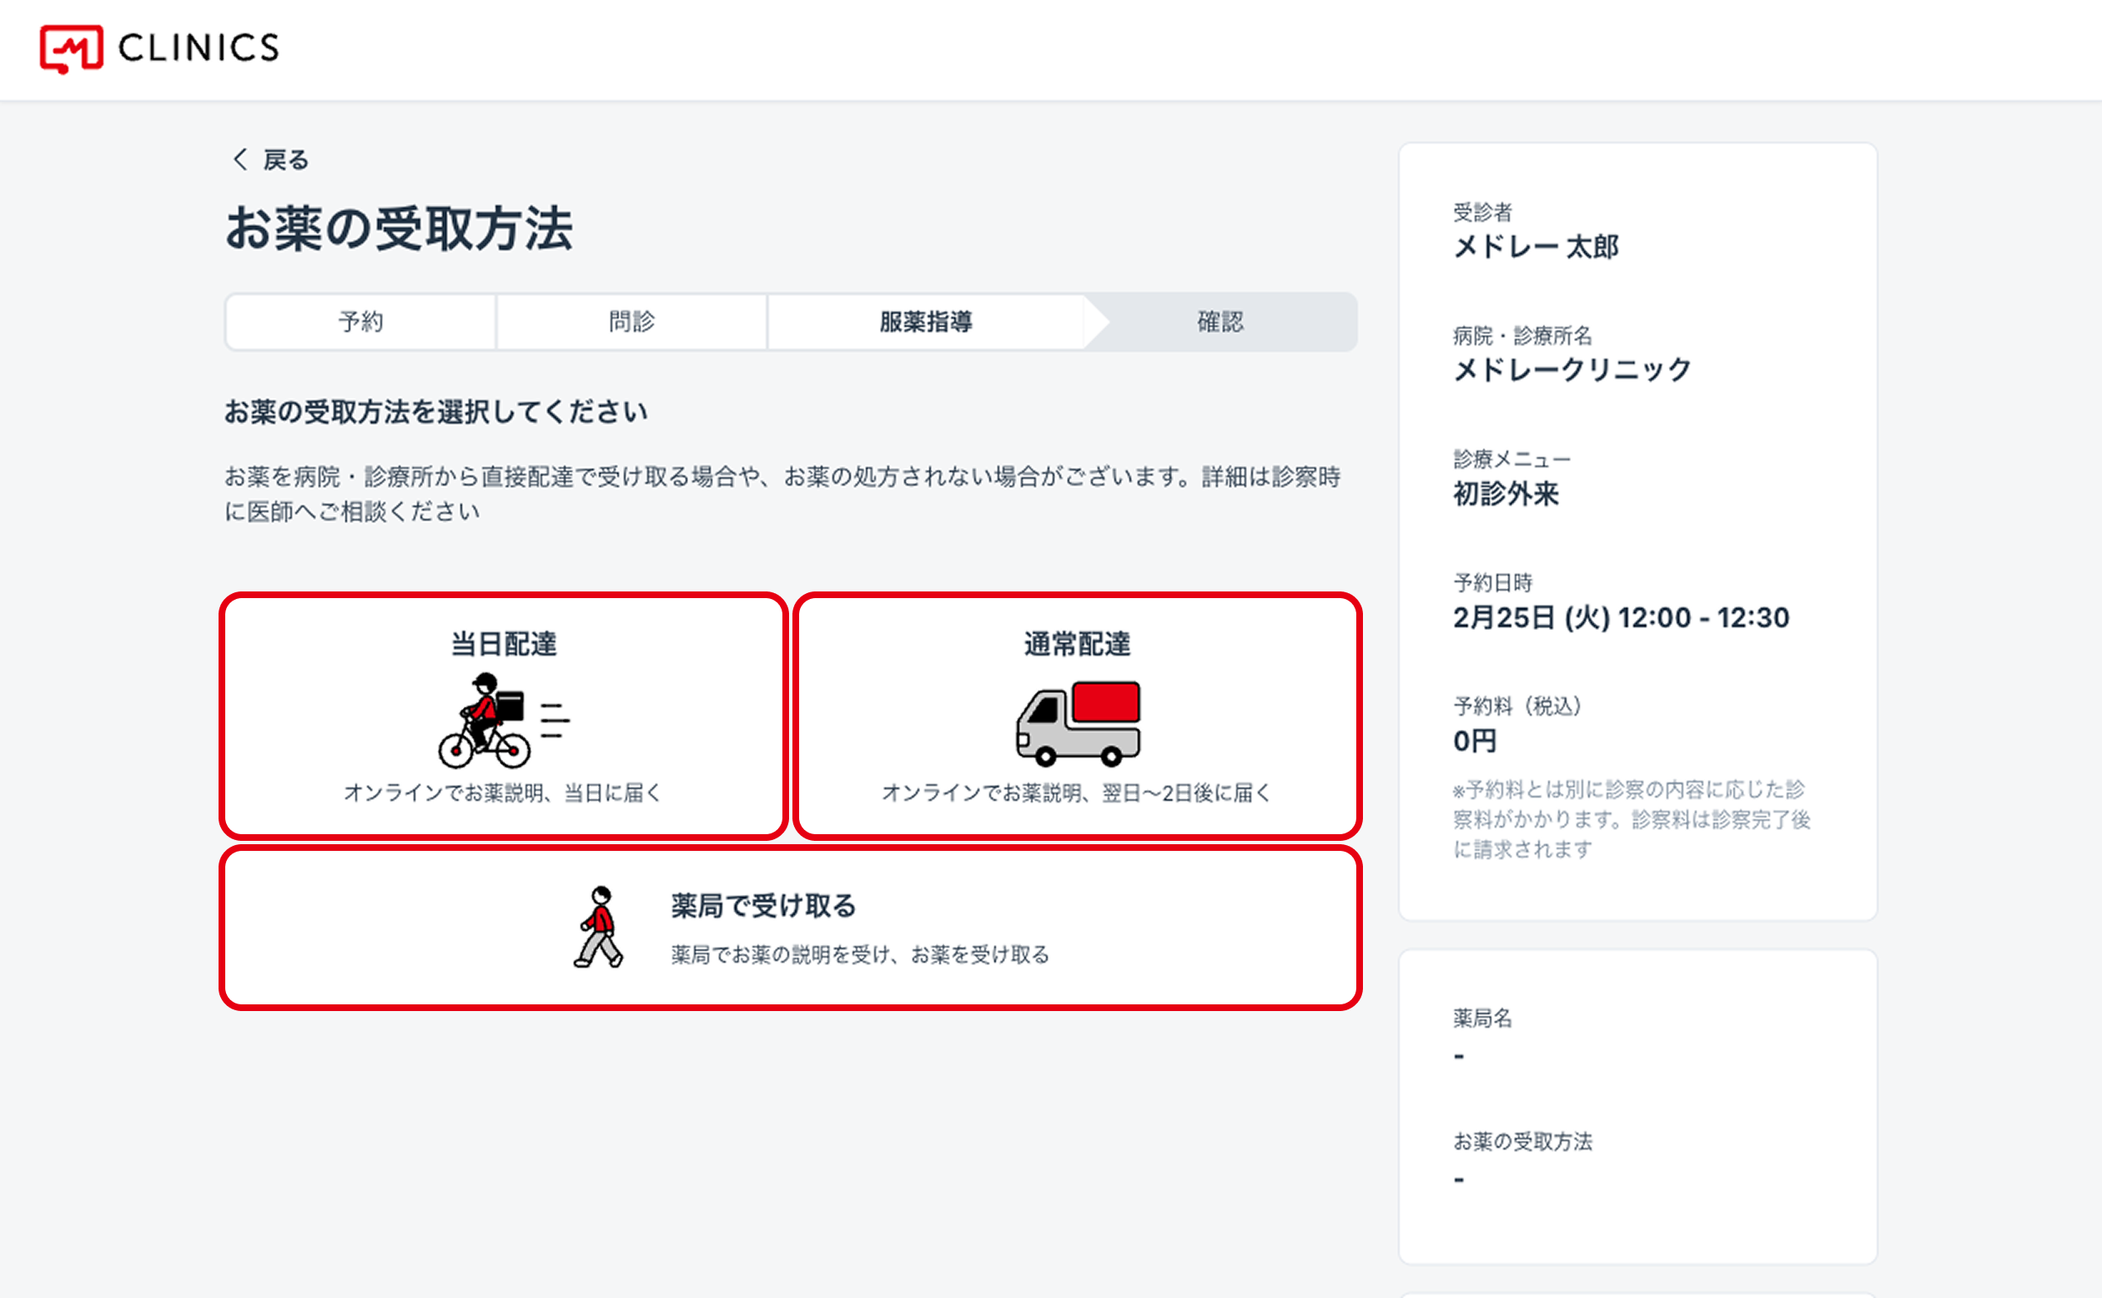Click clinic name メドレークリニック
This screenshot has height=1298, width=2102.
pyautogui.click(x=1571, y=370)
